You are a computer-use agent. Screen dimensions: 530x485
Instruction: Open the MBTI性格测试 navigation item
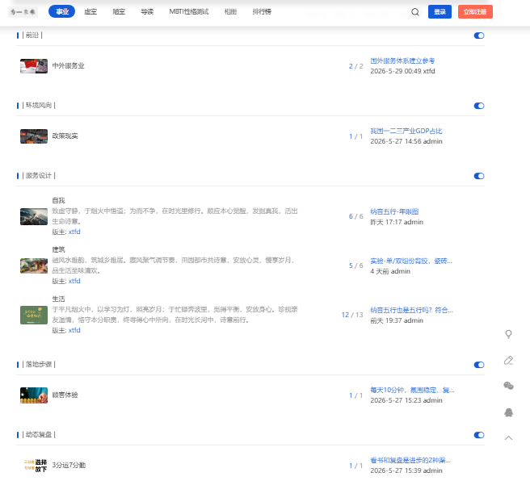click(188, 11)
